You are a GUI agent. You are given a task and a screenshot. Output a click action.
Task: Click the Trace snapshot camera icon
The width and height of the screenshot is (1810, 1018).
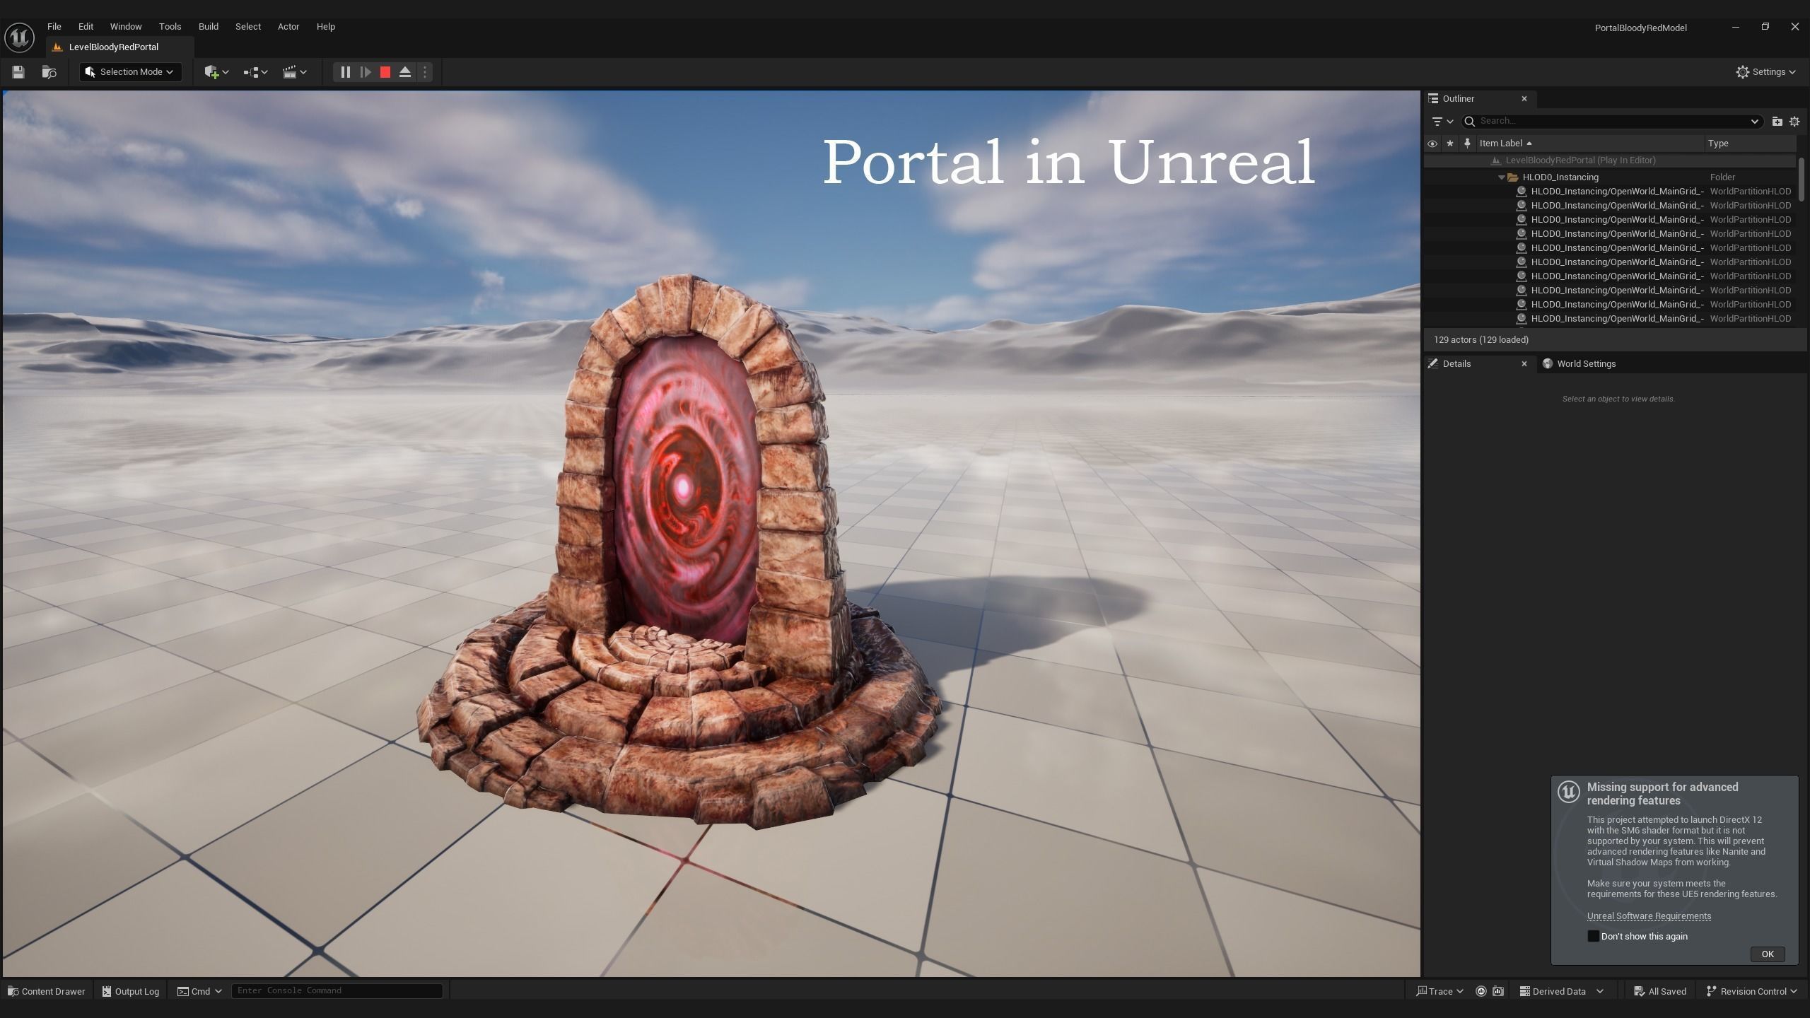[1497, 991]
